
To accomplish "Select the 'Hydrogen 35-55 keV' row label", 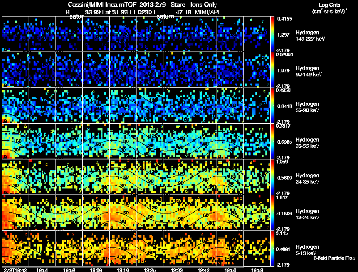I will click(307, 143).
